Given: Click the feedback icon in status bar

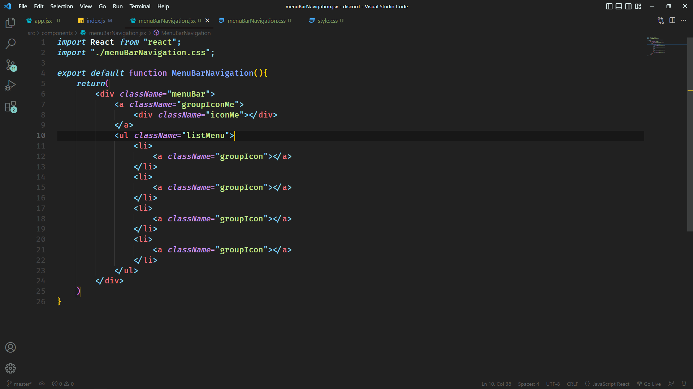Looking at the screenshot, I should 671,384.
